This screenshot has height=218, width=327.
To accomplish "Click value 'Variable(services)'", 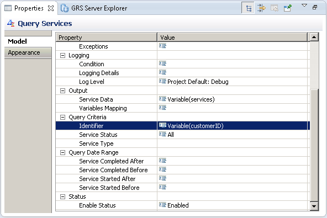I will click(x=191, y=99).
